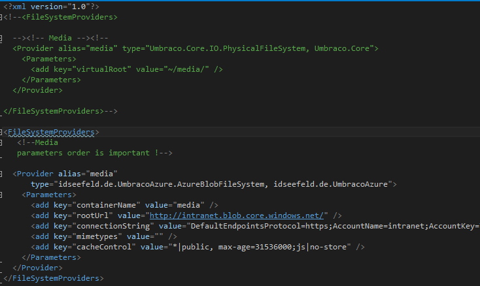The height and width of the screenshot is (286, 480).
Task: Collapse the '<!-- Media -->' comment fold
Action: click(x=1, y=38)
